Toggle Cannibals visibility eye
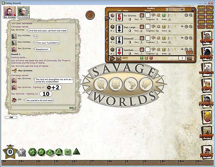The image size is (215, 167). 182,49
